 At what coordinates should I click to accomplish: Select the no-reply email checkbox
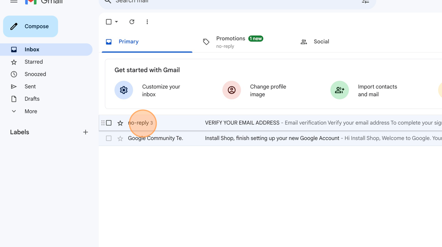click(x=109, y=123)
